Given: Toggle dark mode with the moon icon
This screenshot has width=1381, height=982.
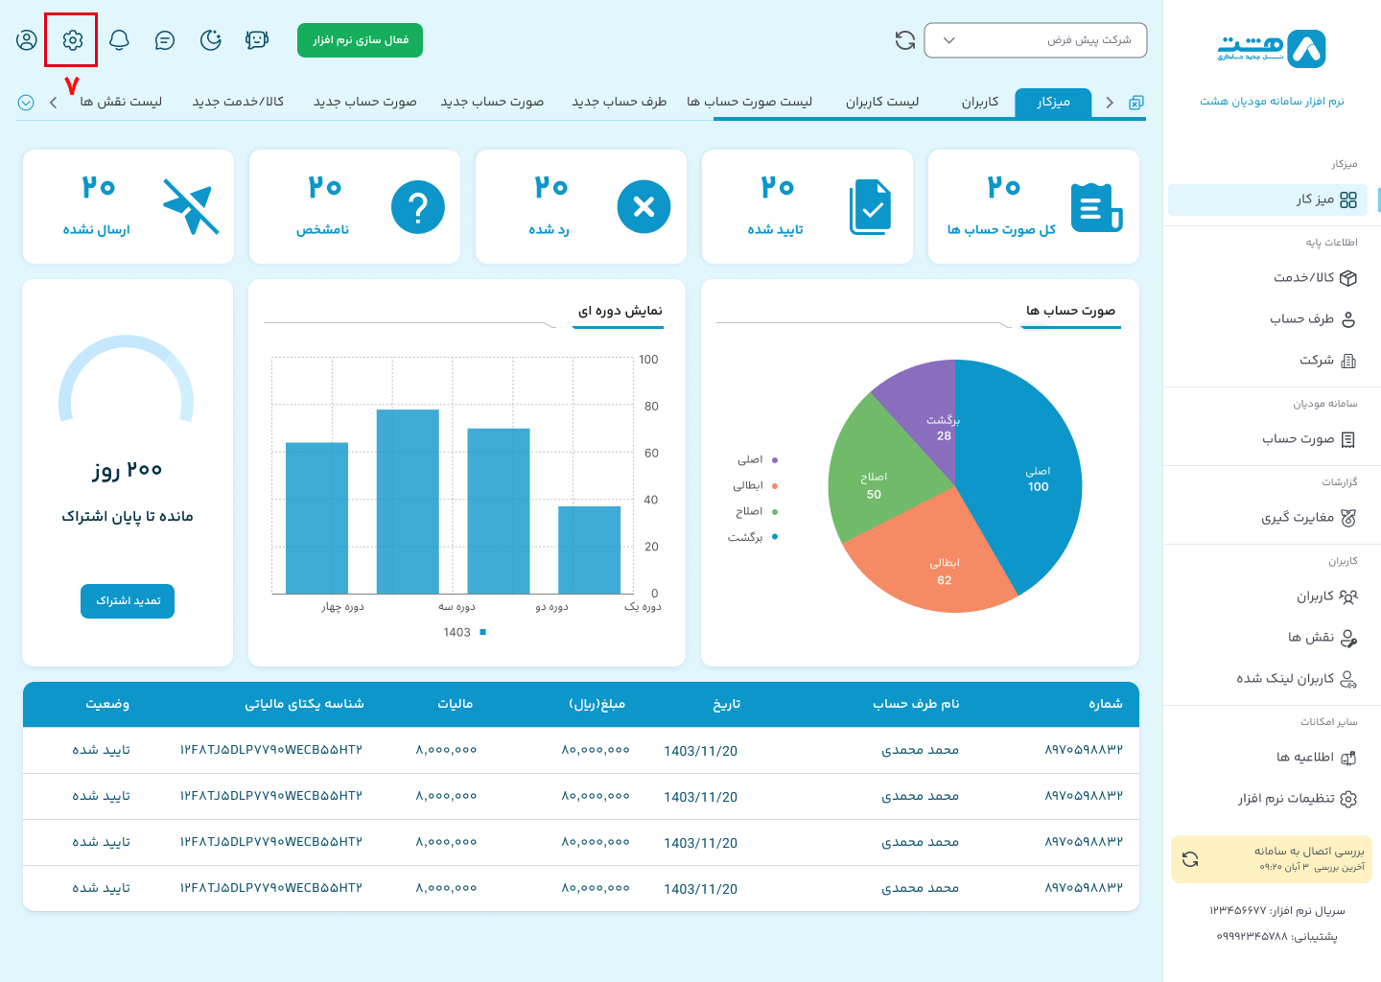Looking at the screenshot, I should (211, 40).
